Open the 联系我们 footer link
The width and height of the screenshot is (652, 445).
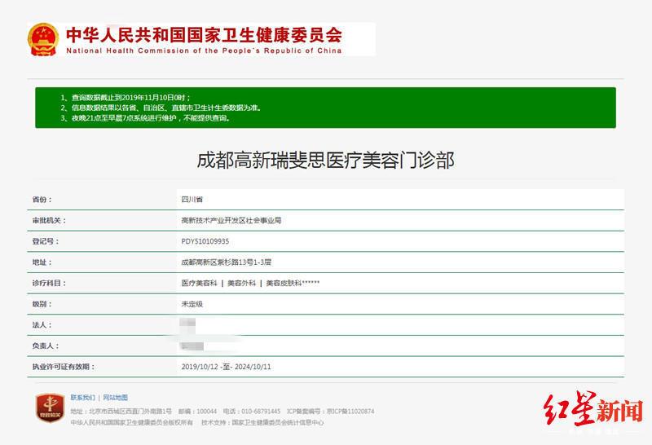(82, 398)
